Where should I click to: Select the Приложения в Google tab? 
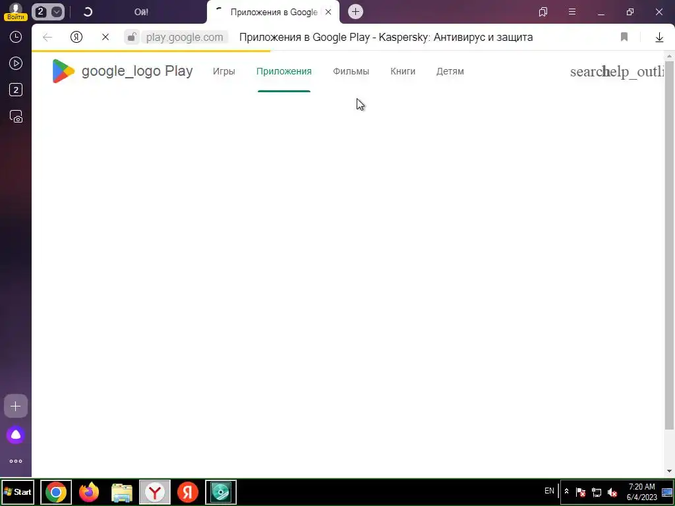(x=274, y=12)
